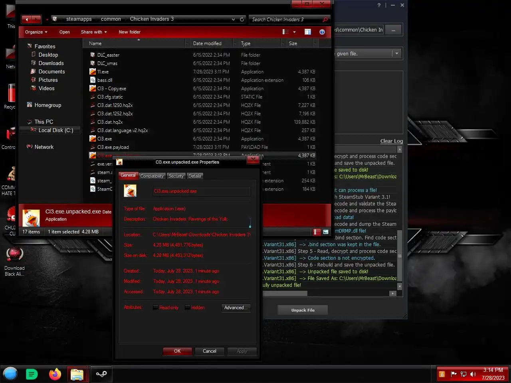Viewport: 511px width, 383px height.
Task: Click the common breadcrumb in address bar
Action: 111,19
